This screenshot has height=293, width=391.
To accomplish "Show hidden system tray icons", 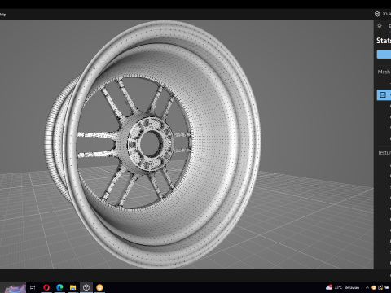I will point(367,287).
